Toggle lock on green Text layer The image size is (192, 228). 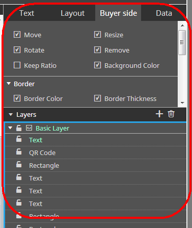(19, 139)
